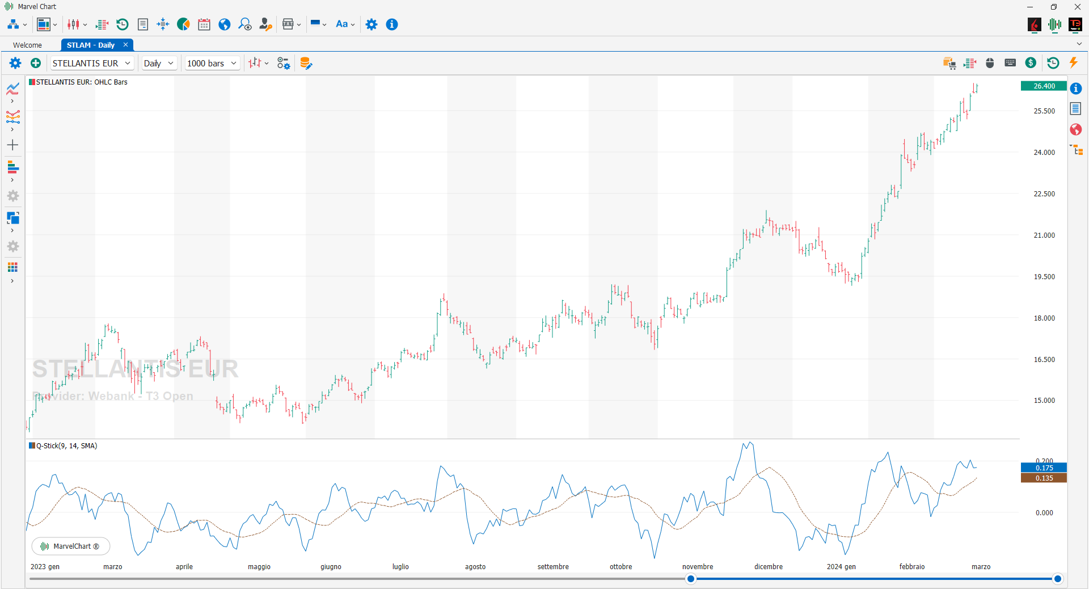
Task: Open the TXT export icon
Action: pyautogui.click(x=288, y=24)
